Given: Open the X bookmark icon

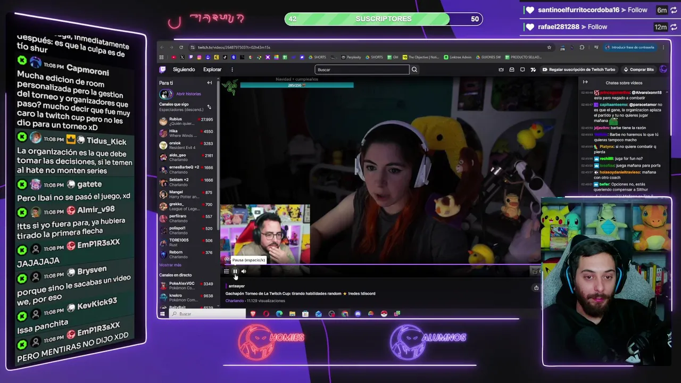Looking at the screenshot, I should [182, 57].
